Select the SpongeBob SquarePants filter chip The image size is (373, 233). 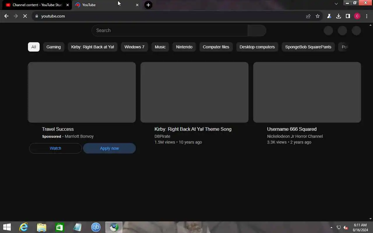308,47
